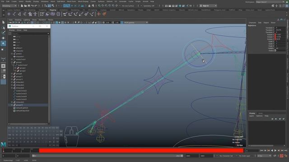Toggle select by hierarchy mode
Viewport: 289px width, 162px height.
click(46, 6)
